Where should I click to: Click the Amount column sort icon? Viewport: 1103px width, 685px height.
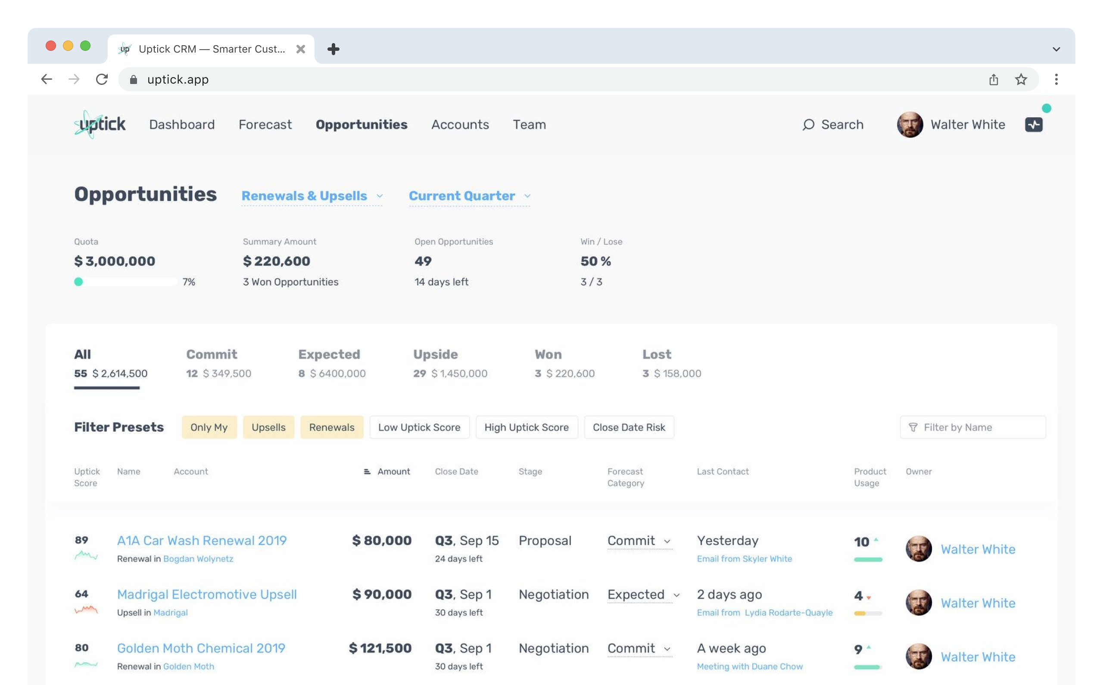pyautogui.click(x=367, y=472)
